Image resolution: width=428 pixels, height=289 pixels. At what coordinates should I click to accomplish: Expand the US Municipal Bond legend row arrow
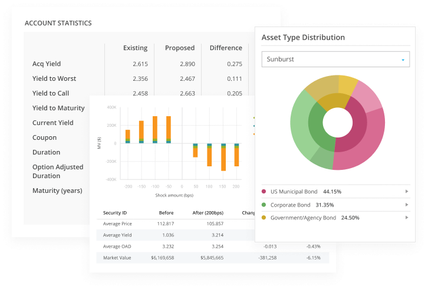[406, 192]
